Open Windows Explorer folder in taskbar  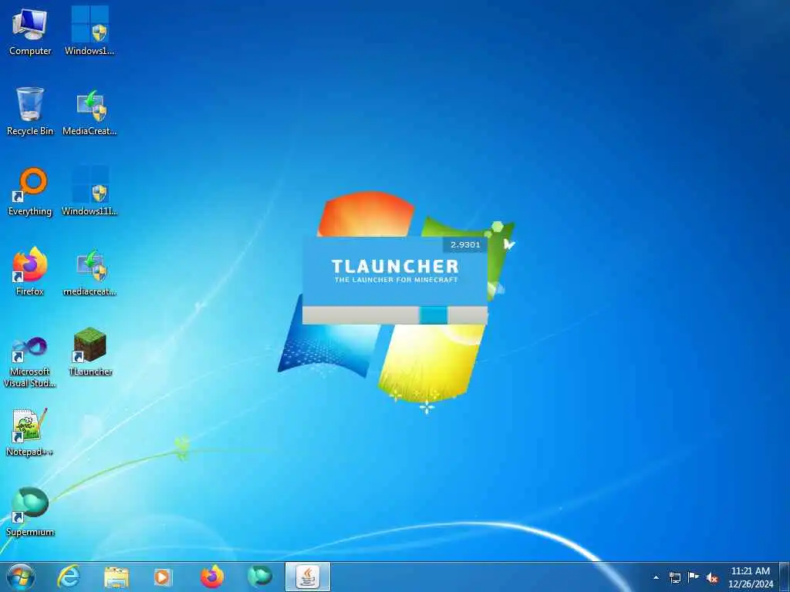coord(116,577)
